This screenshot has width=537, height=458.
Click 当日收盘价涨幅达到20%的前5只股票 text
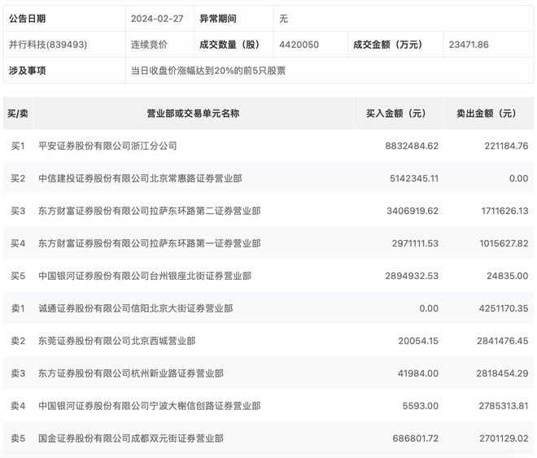point(208,71)
